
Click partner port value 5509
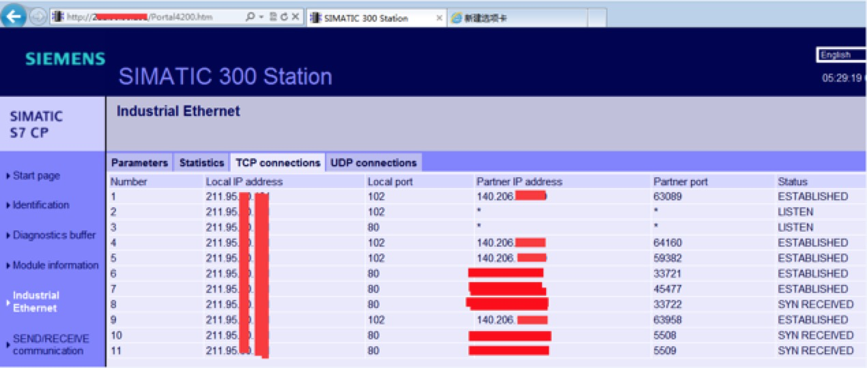coord(665,351)
